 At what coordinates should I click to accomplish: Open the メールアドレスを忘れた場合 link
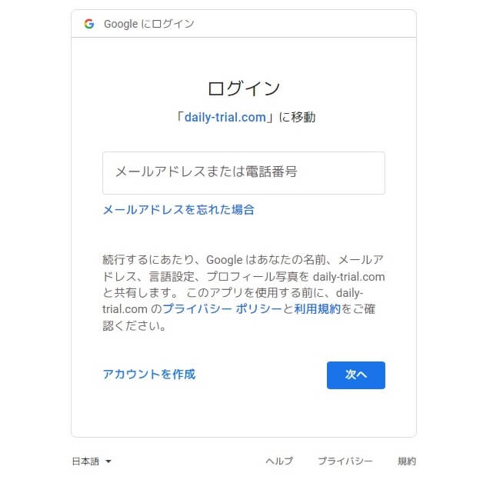click(178, 210)
